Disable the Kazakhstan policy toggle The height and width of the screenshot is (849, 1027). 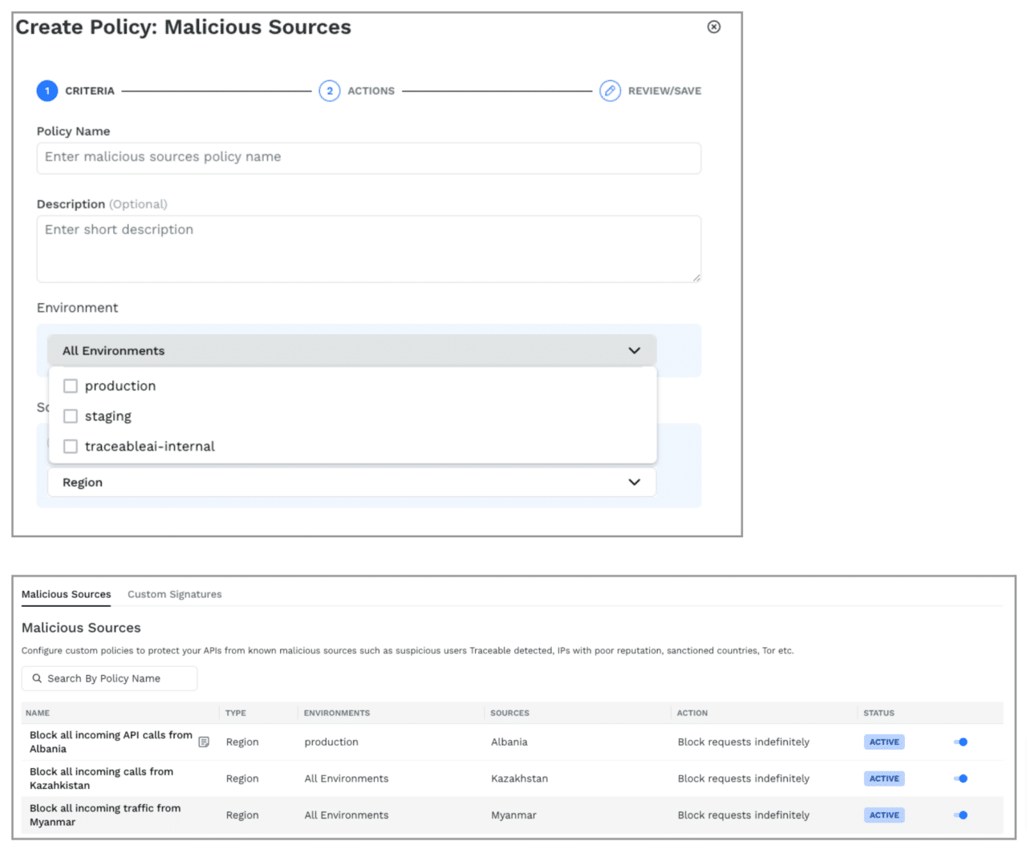pos(960,778)
